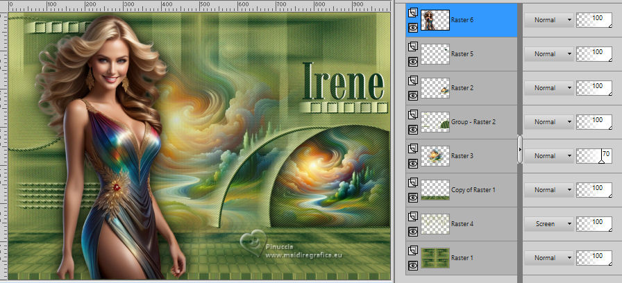This screenshot has width=622, height=283.
Task: Open the Screen blend mode dropdown for Raster 4
Action: (x=549, y=224)
